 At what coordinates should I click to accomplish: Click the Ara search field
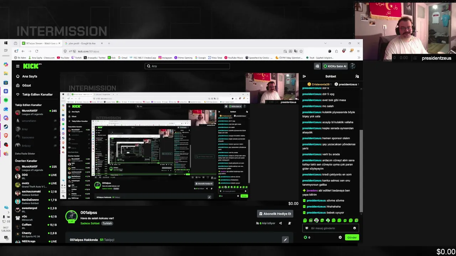tap(187, 66)
